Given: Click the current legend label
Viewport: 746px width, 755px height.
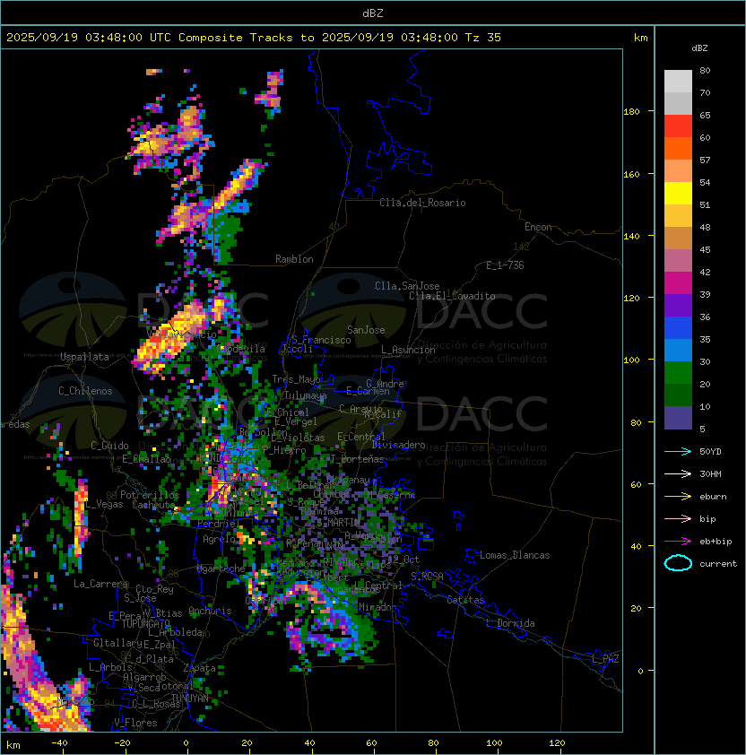Looking at the screenshot, I should [718, 564].
